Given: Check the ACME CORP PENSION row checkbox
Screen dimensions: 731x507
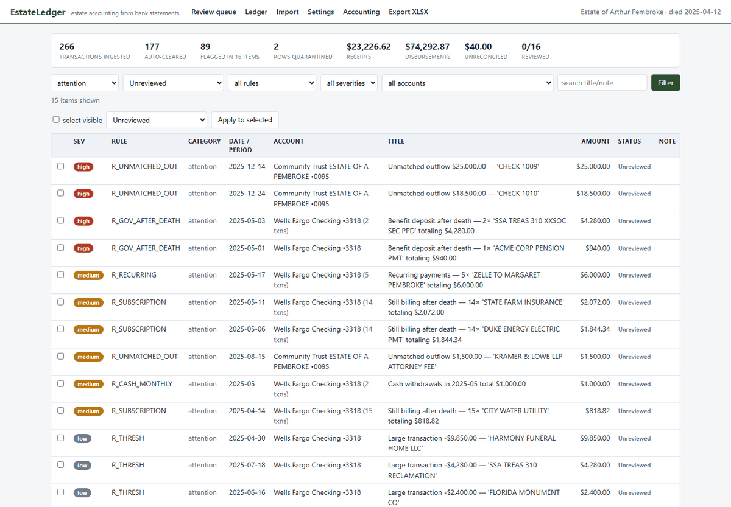Looking at the screenshot, I should 60,248.
